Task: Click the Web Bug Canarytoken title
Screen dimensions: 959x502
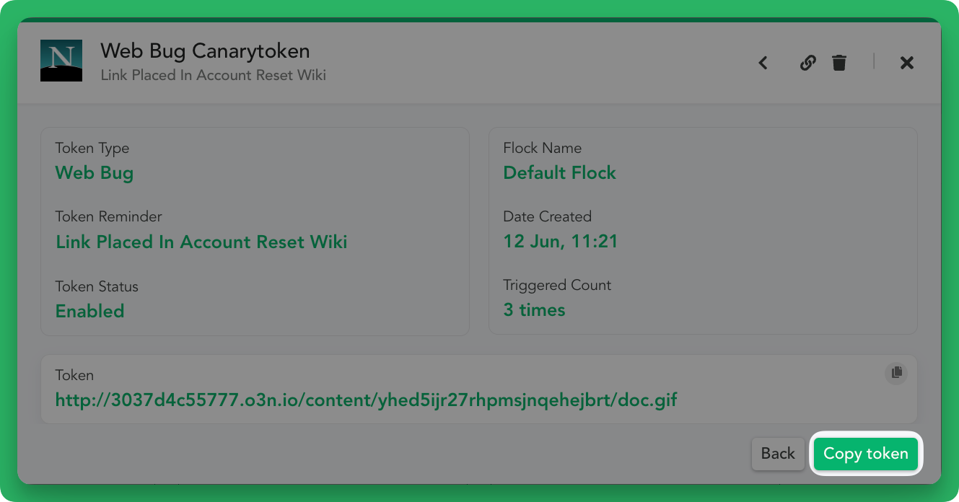Action: [205, 51]
